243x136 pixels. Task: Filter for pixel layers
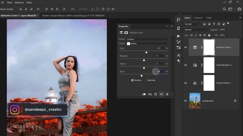(x=204, y=24)
